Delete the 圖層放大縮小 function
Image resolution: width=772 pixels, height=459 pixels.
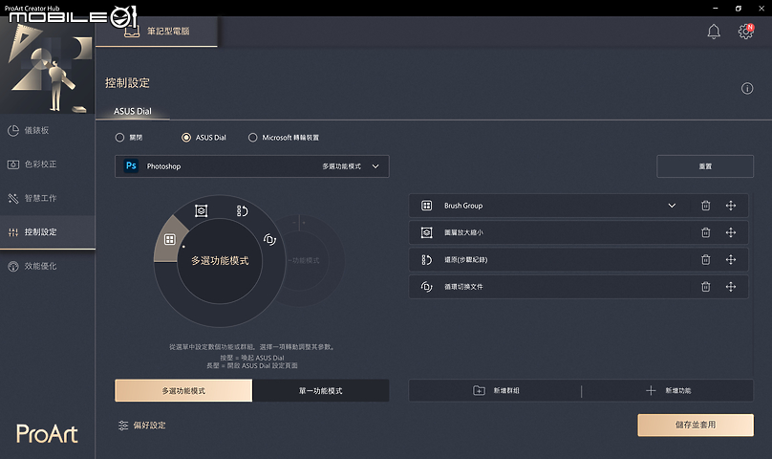705,232
